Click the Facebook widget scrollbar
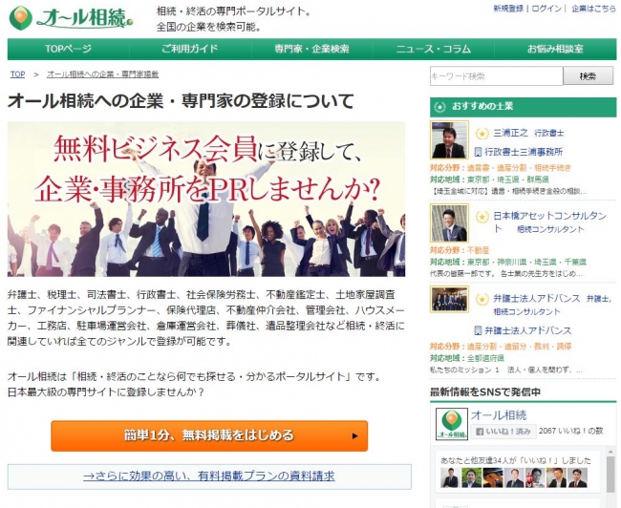Screen dimensions: 621x508 click(x=610, y=471)
